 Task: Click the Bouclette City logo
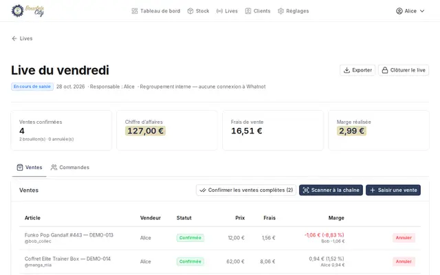tap(27, 11)
